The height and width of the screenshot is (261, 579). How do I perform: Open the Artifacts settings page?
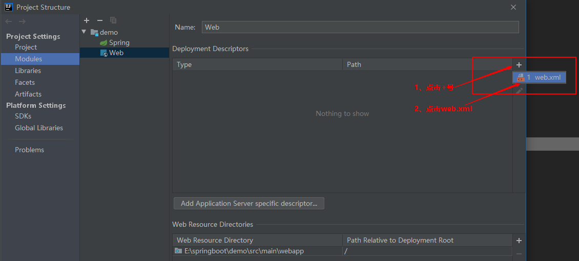point(28,94)
